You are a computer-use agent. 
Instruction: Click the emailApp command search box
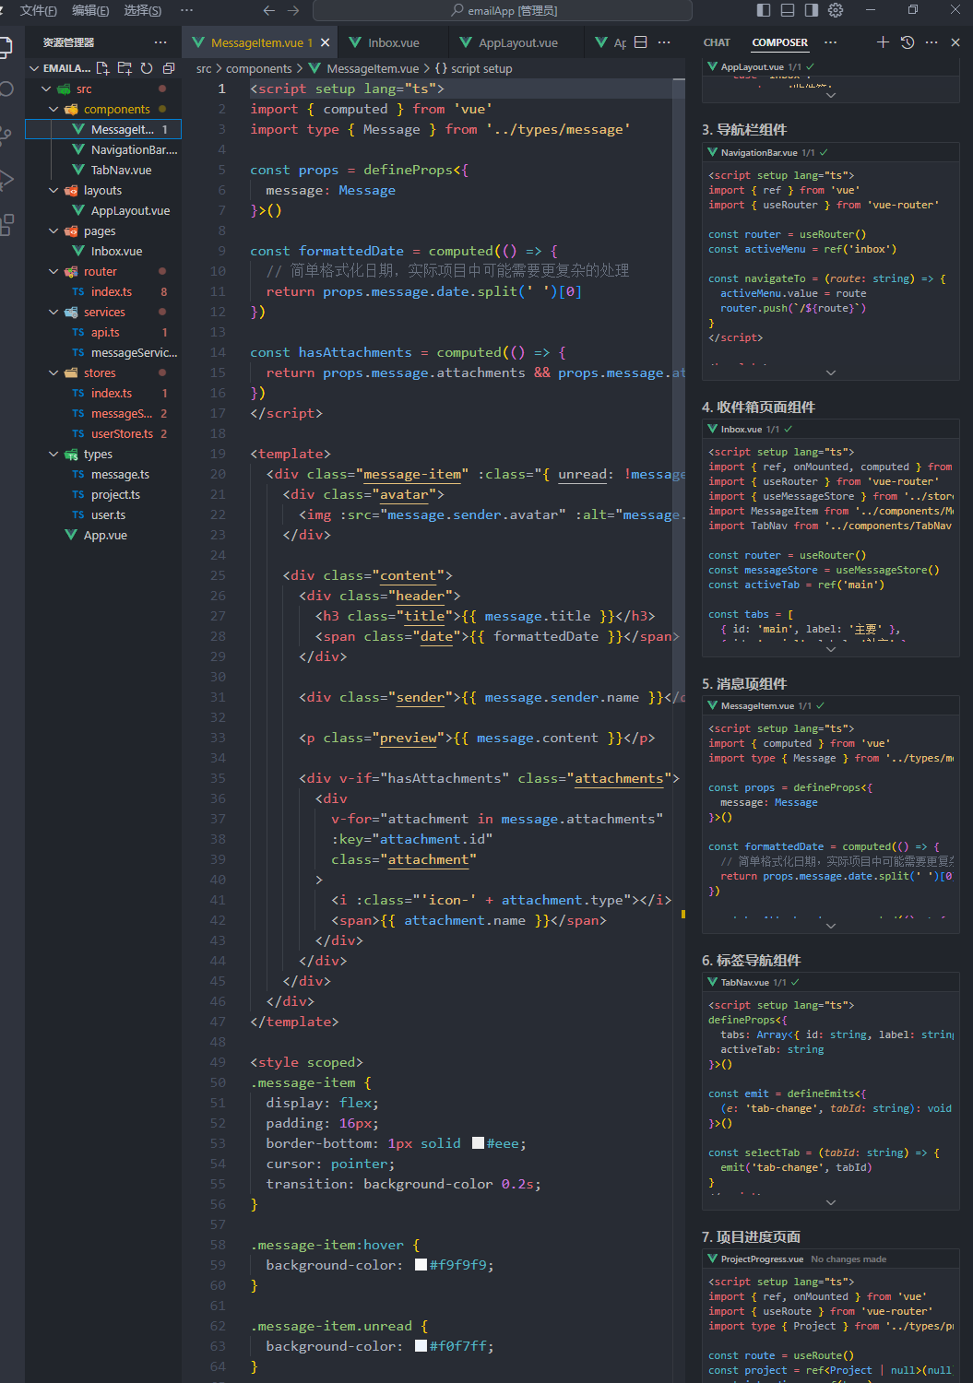(503, 10)
